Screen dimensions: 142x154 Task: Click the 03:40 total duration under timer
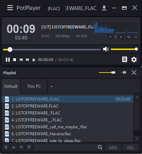click(x=21, y=38)
